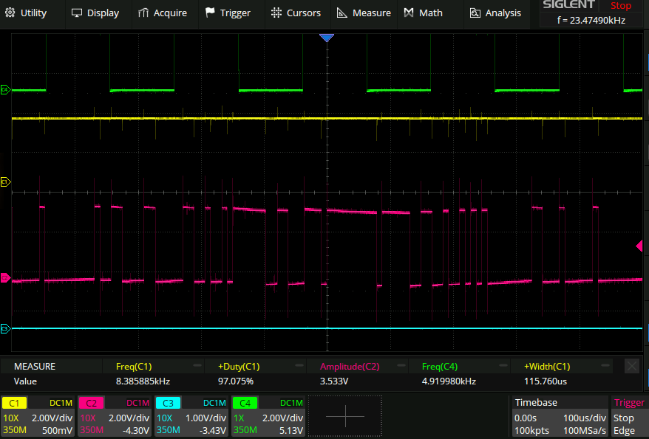The width and height of the screenshot is (649, 439).
Task: Open the Timebase settings box
Action: coord(560,416)
